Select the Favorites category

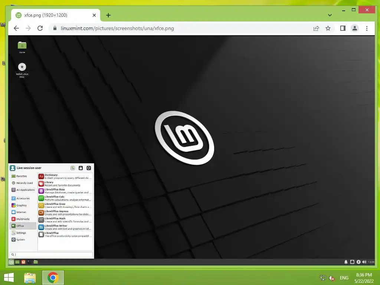click(23, 176)
